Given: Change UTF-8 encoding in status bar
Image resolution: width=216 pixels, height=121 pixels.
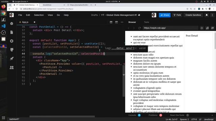Looking at the screenshot, I should click(194, 119).
